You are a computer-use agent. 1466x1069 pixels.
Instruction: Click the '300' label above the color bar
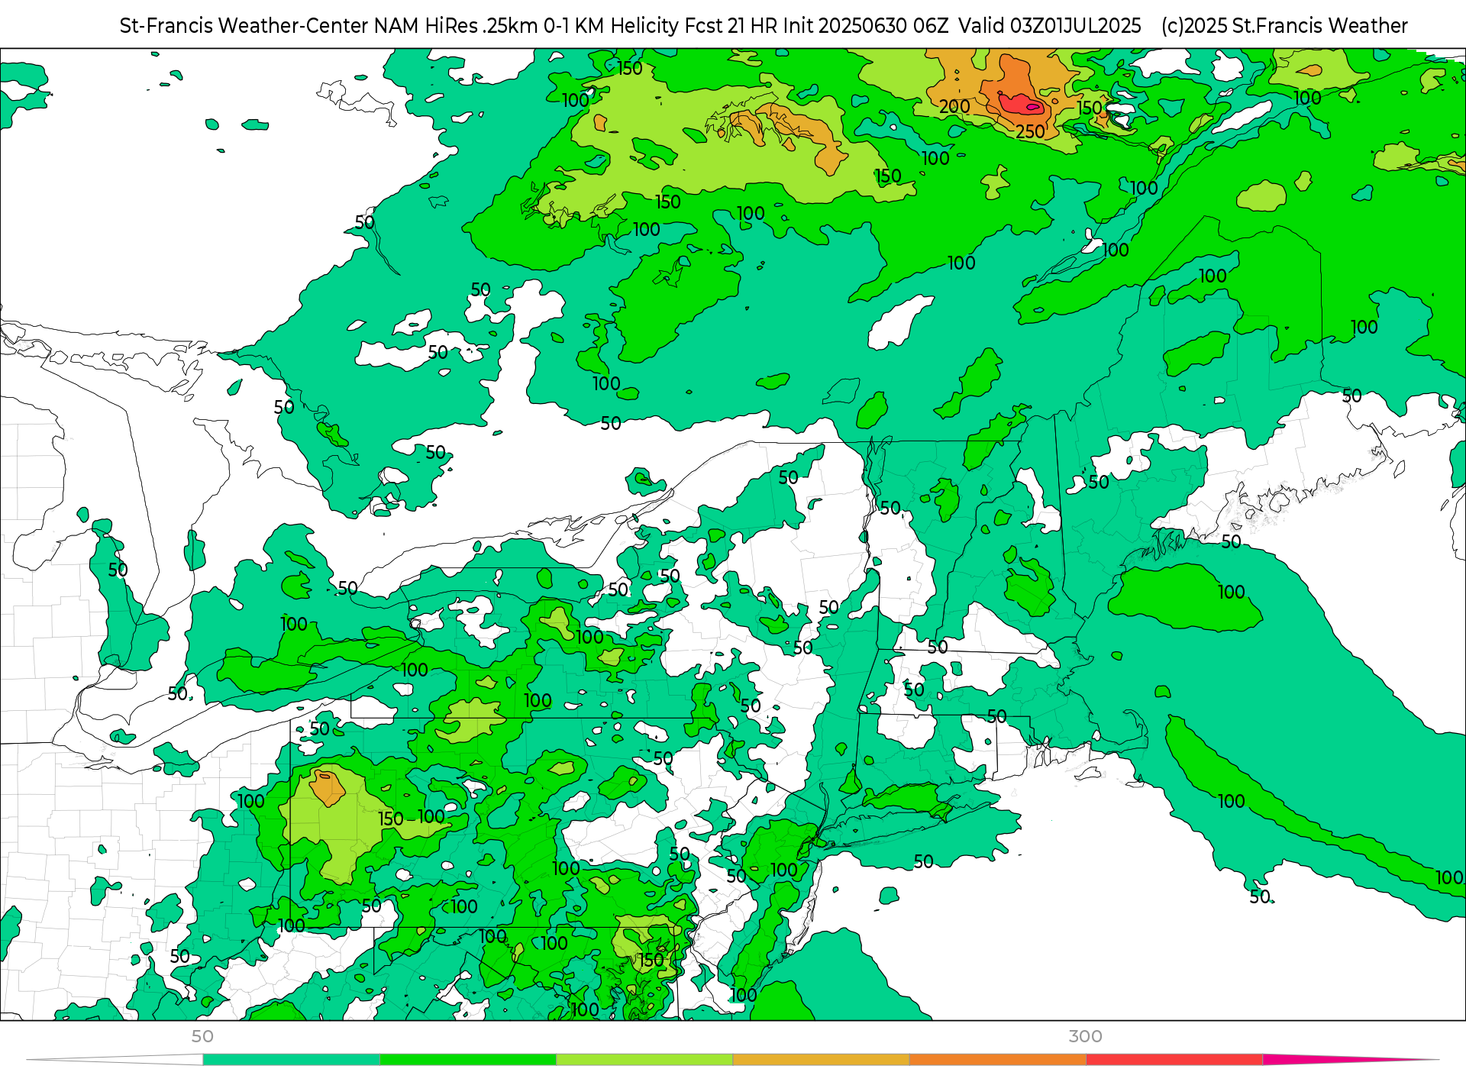pos(1085,1036)
